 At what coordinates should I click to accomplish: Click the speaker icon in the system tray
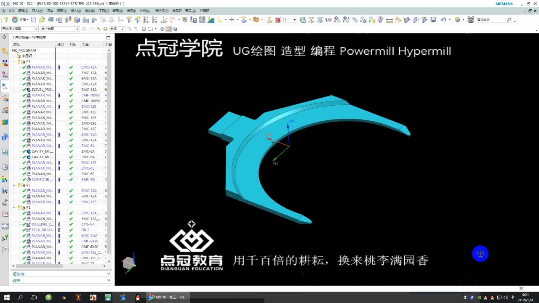[505, 298]
